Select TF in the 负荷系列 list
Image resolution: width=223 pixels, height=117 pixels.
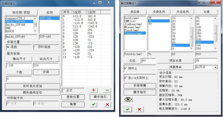[159, 18]
